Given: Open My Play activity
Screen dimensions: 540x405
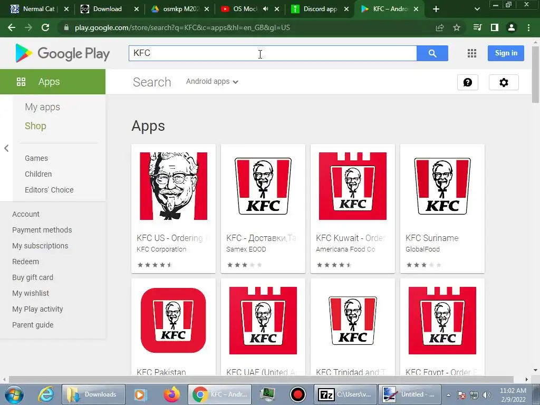Looking at the screenshot, I should [x=37, y=309].
